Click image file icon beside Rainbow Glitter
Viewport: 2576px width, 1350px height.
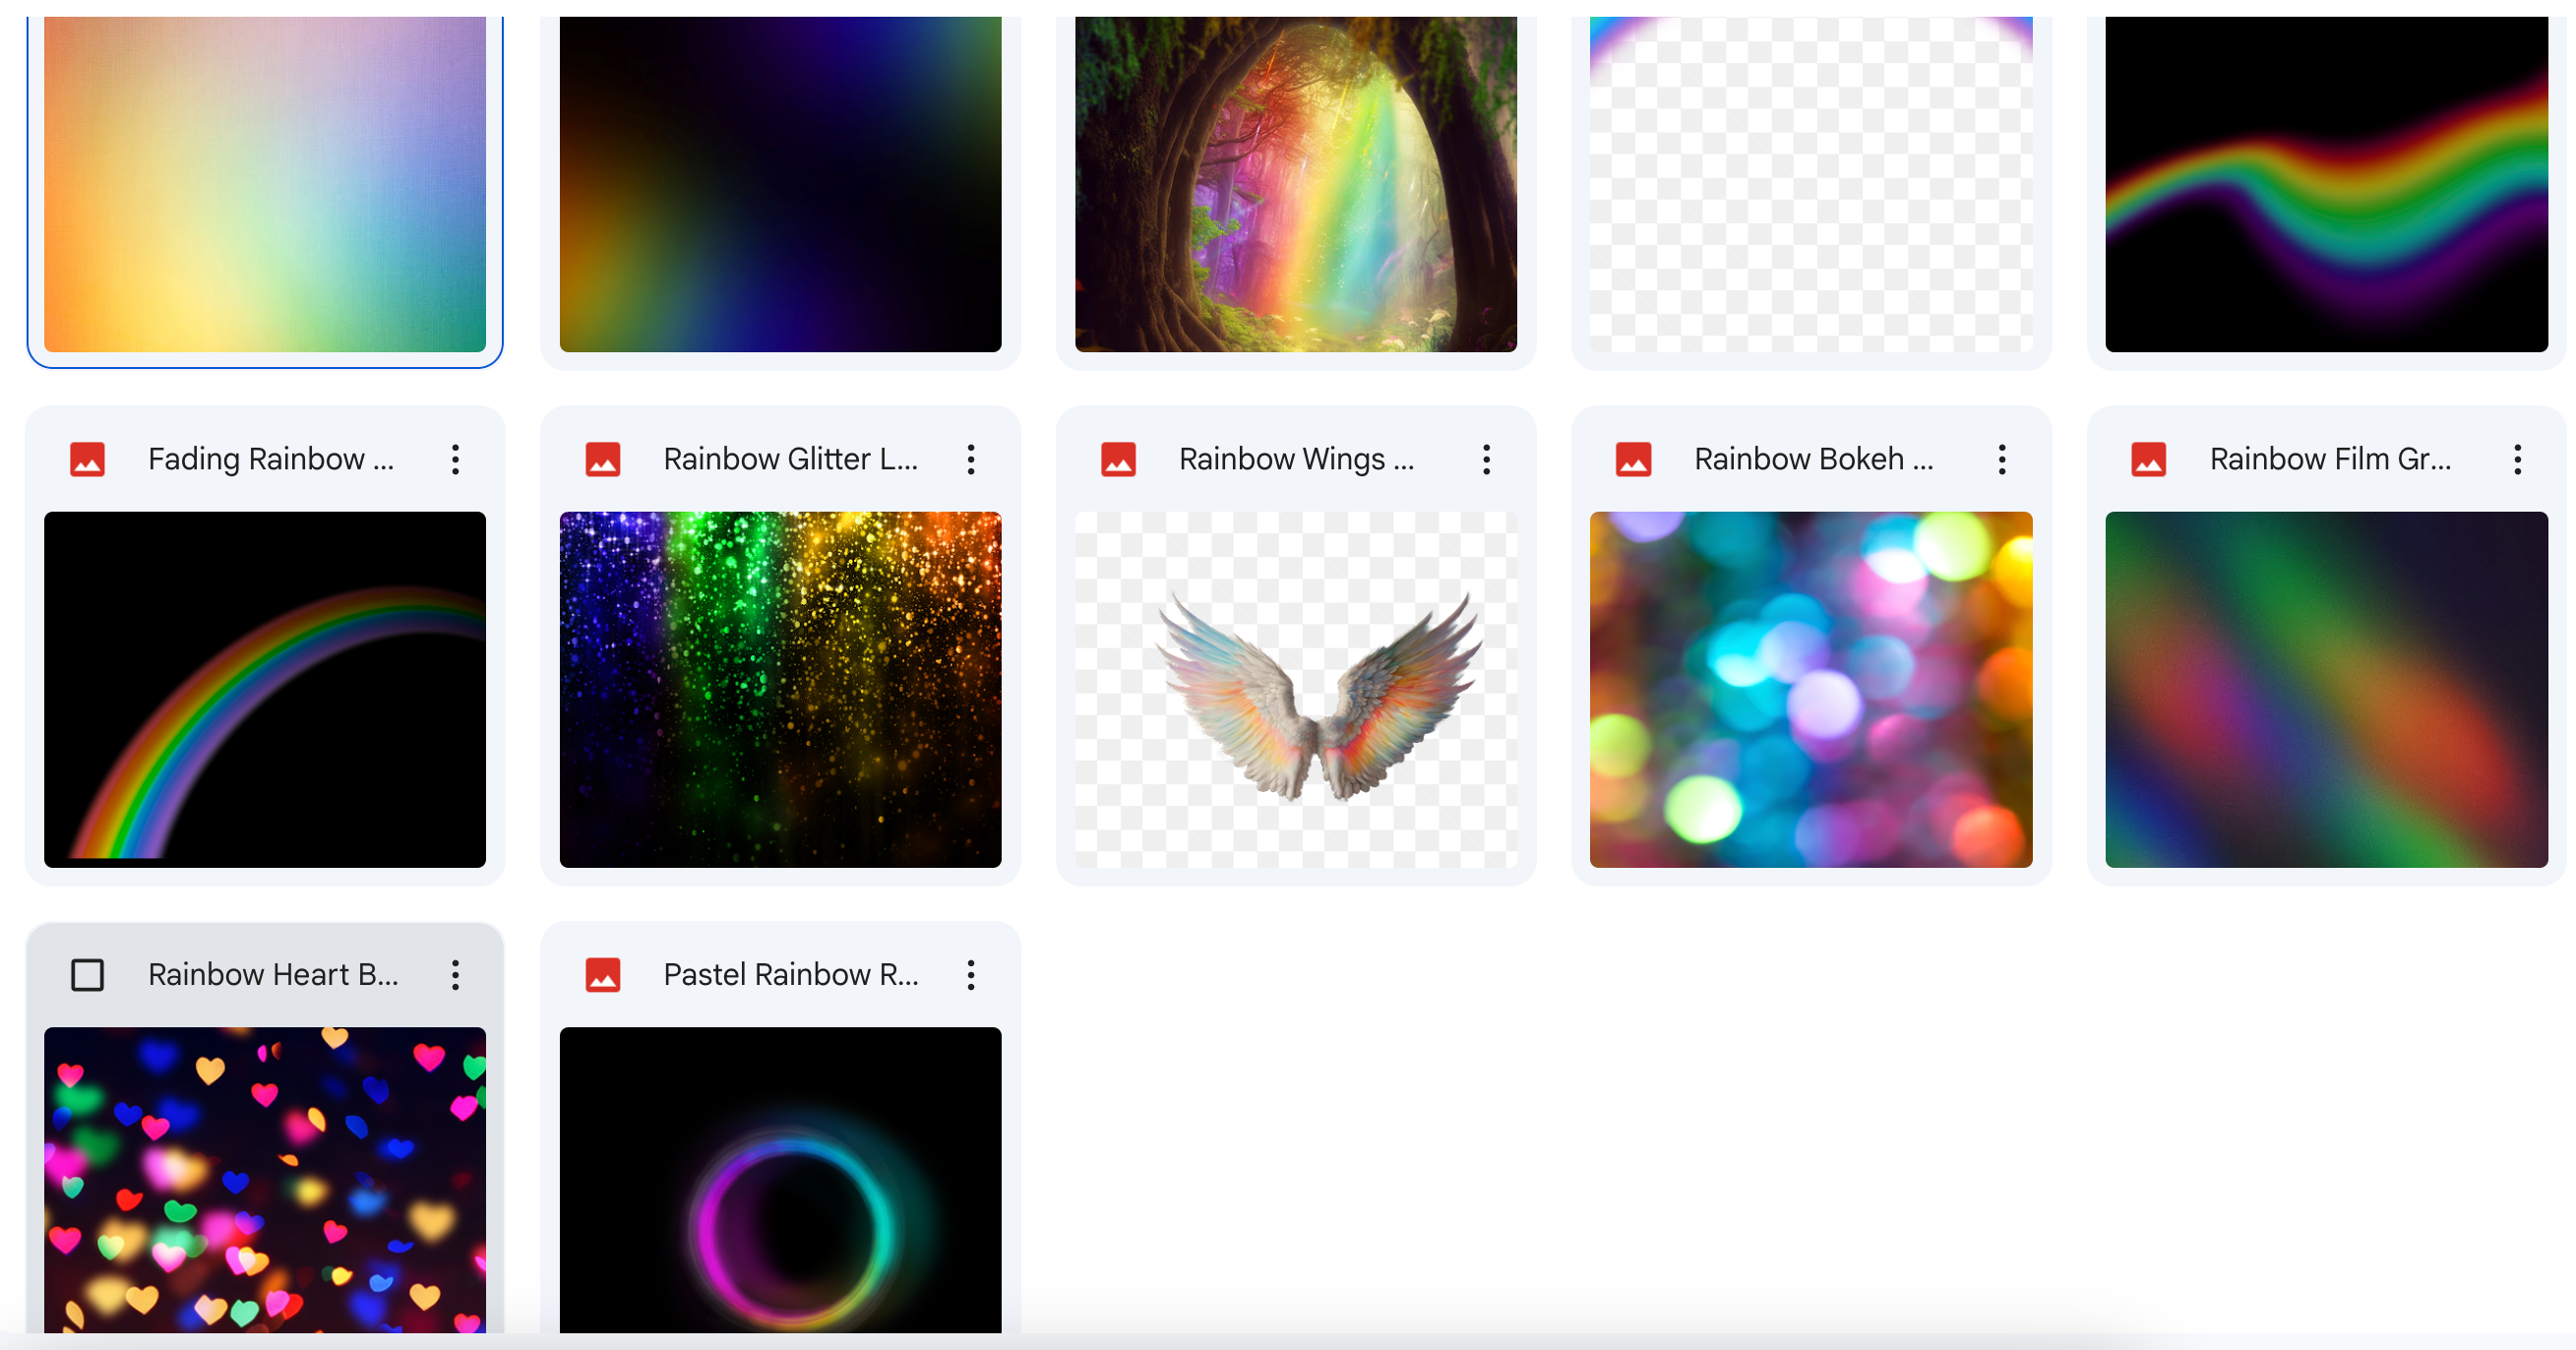tap(602, 459)
